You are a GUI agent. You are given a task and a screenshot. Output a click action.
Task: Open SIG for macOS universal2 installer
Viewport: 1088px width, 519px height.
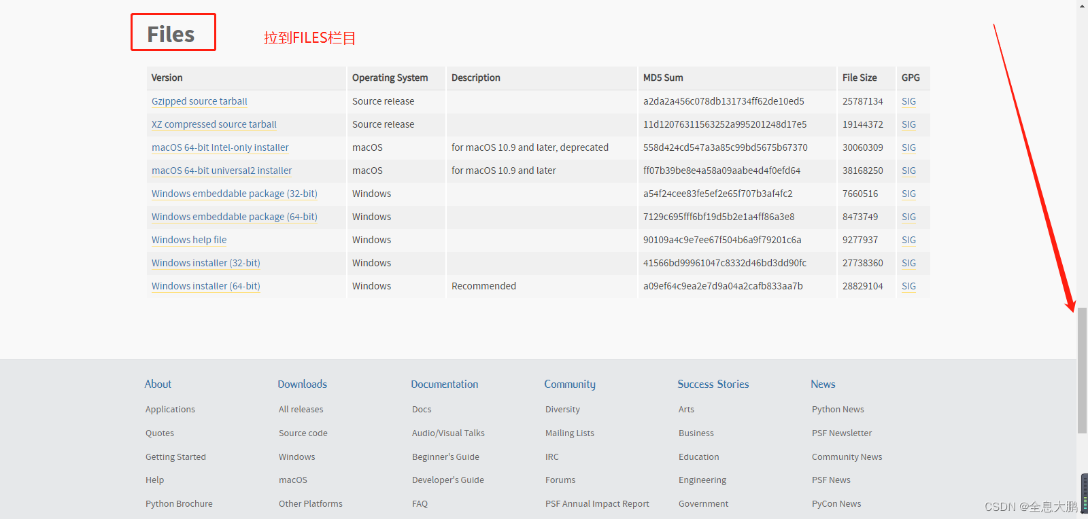(908, 171)
